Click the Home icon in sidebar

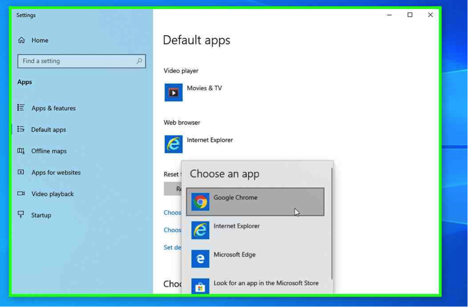(x=21, y=40)
